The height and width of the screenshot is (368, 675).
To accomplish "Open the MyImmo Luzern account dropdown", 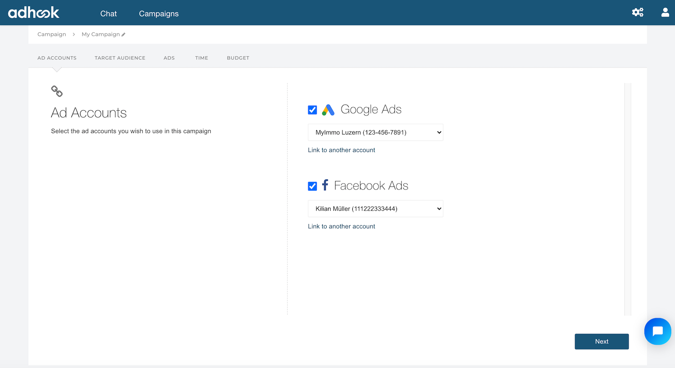I will point(375,132).
